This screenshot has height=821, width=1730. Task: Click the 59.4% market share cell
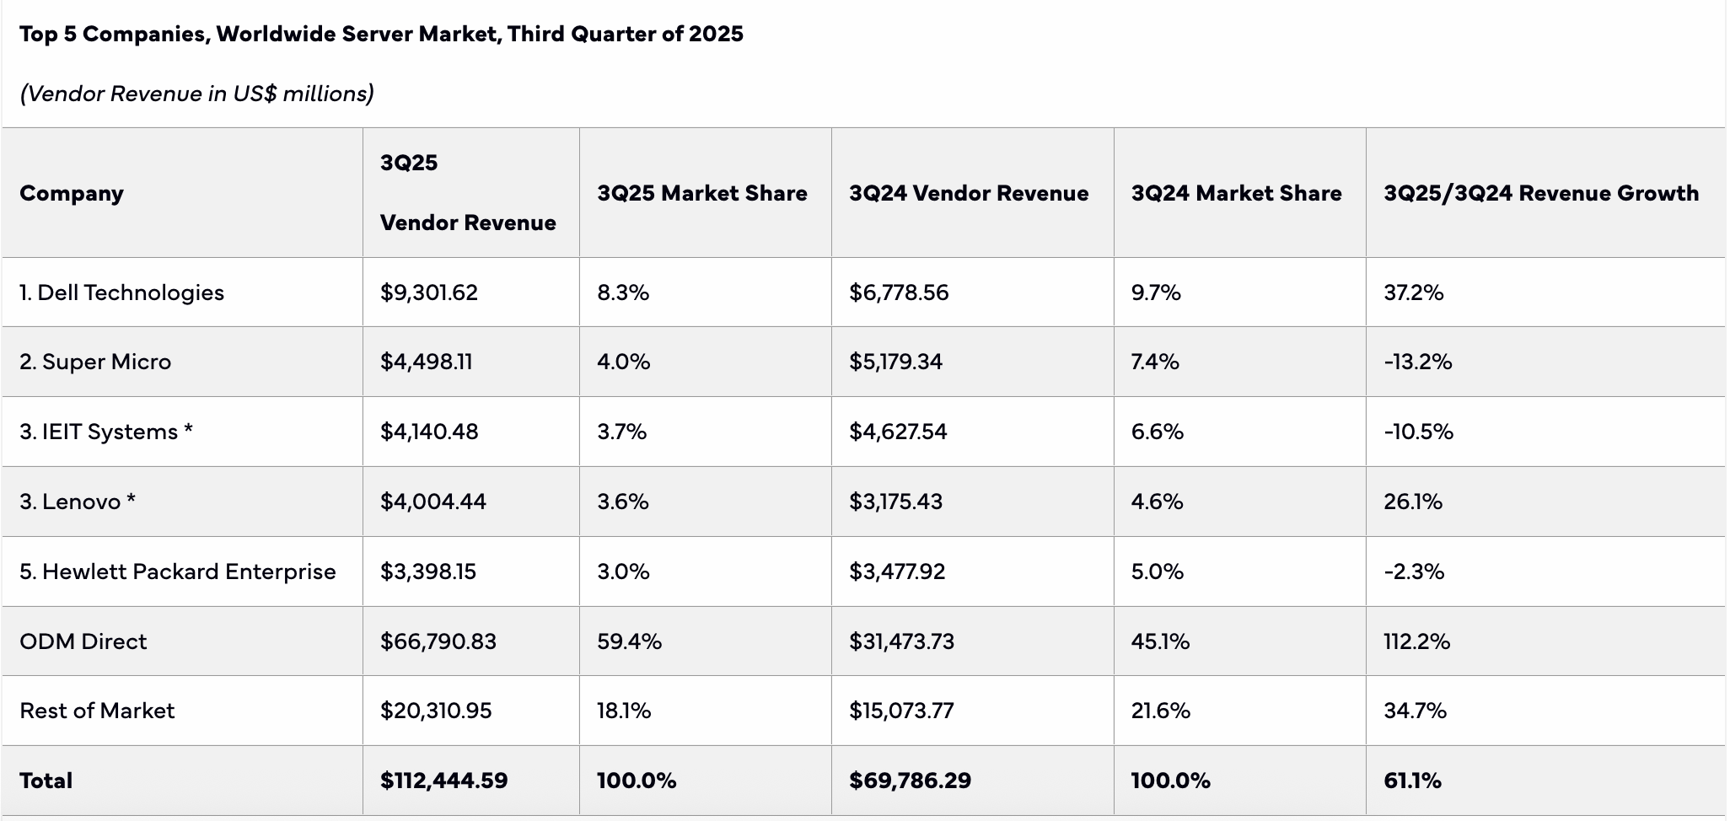(x=630, y=641)
